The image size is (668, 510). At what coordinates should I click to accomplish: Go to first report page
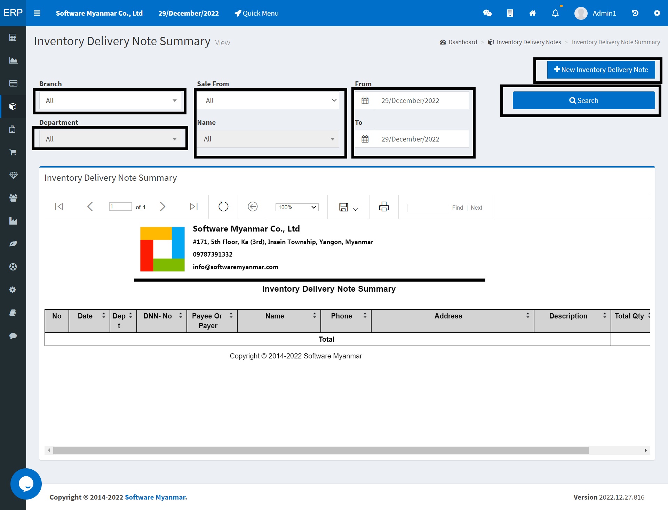pos(59,207)
